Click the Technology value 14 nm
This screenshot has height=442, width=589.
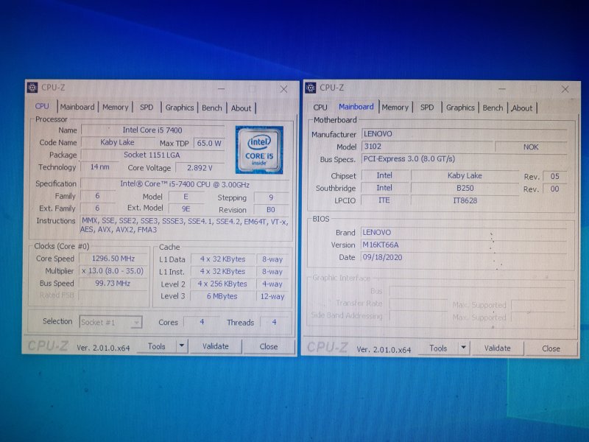tap(99, 167)
